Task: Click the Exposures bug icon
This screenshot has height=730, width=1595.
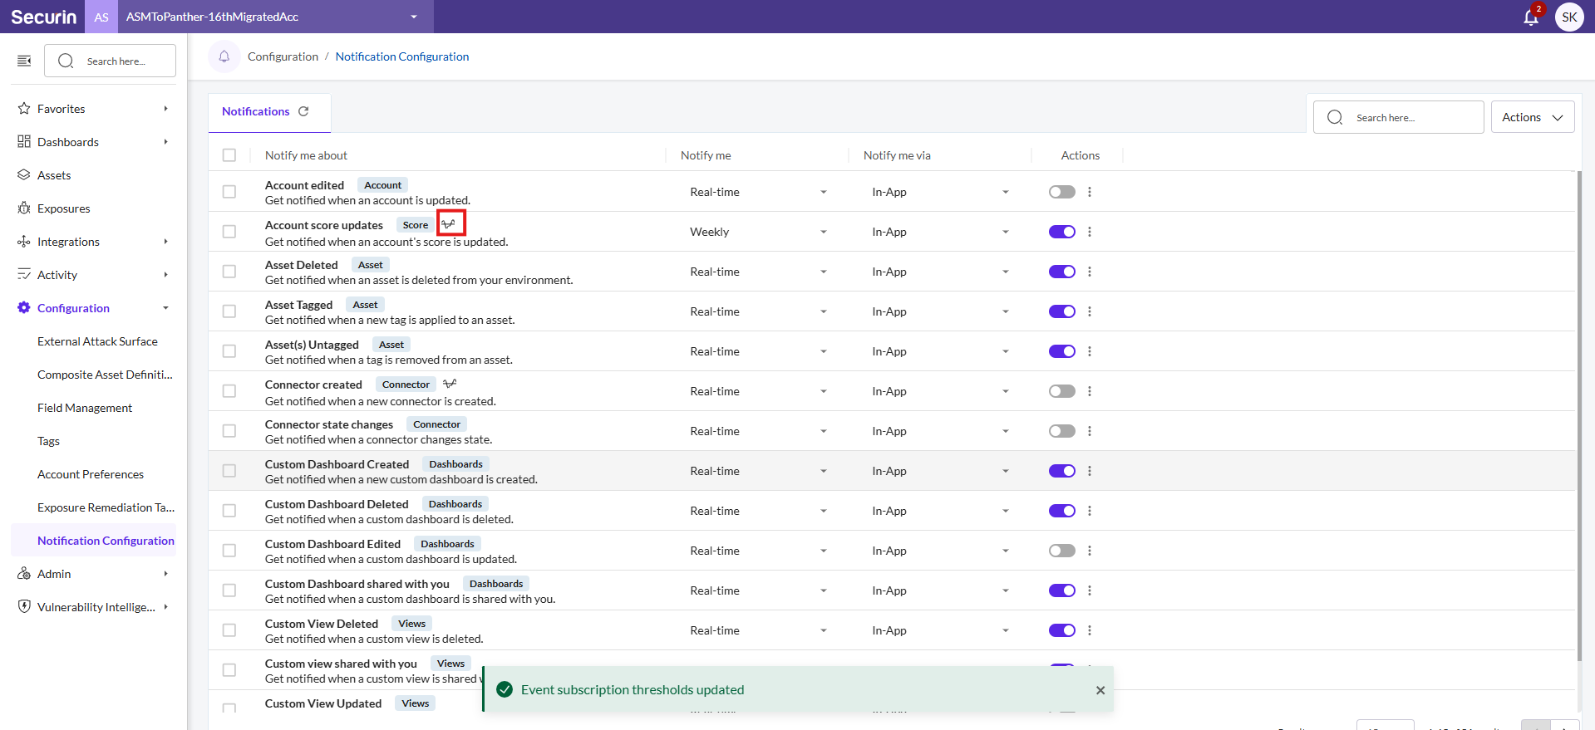Action: [24, 208]
